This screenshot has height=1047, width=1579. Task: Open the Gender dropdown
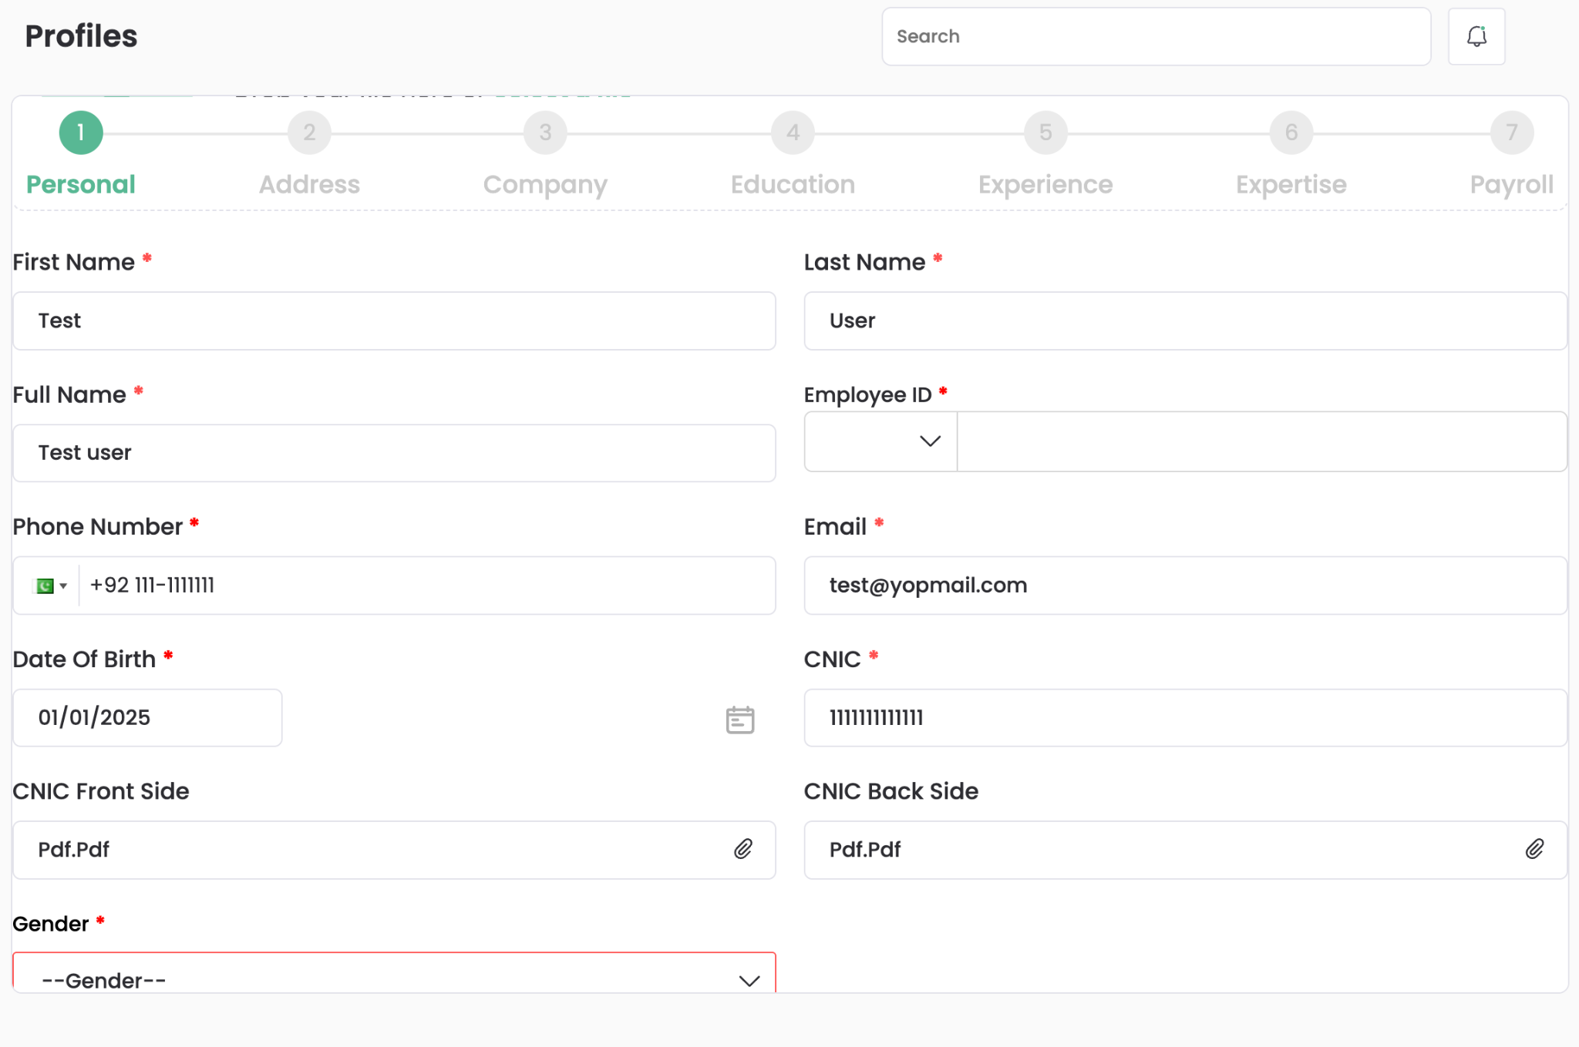point(394,978)
